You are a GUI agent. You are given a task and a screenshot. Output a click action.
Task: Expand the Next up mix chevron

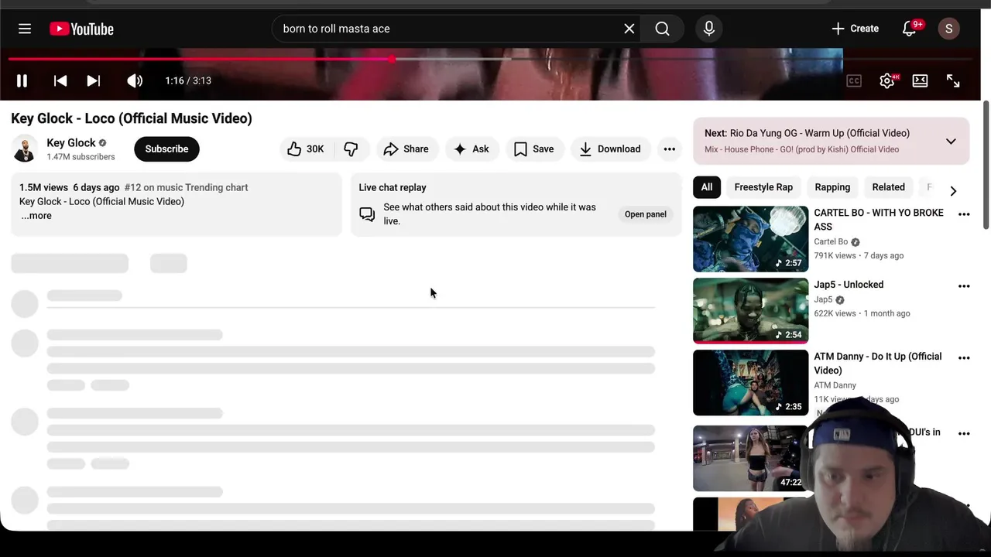pos(951,142)
